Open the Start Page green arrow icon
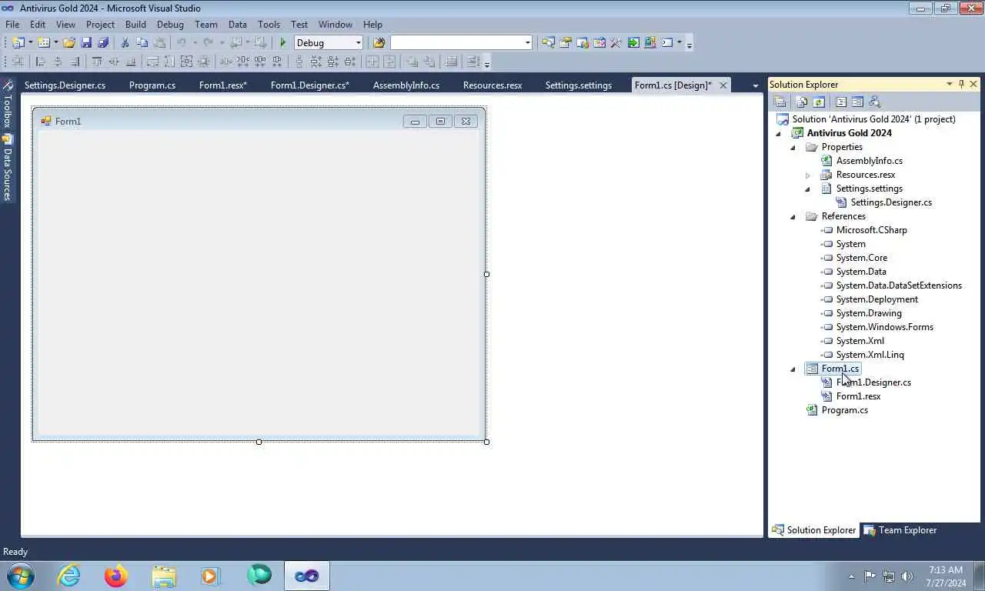This screenshot has height=591, width=985. click(633, 43)
